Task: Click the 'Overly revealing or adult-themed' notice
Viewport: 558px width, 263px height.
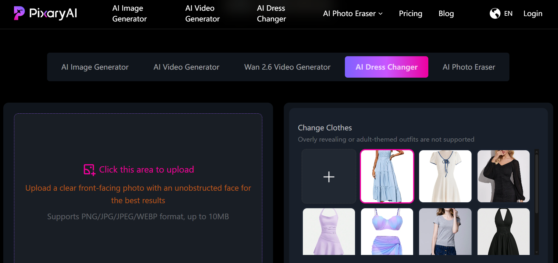Action: tap(386, 139)
